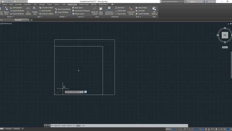The width and height of the screenshot is (232, 131).
Task: Select Merge Layout tool
Action: coord(78,14)
